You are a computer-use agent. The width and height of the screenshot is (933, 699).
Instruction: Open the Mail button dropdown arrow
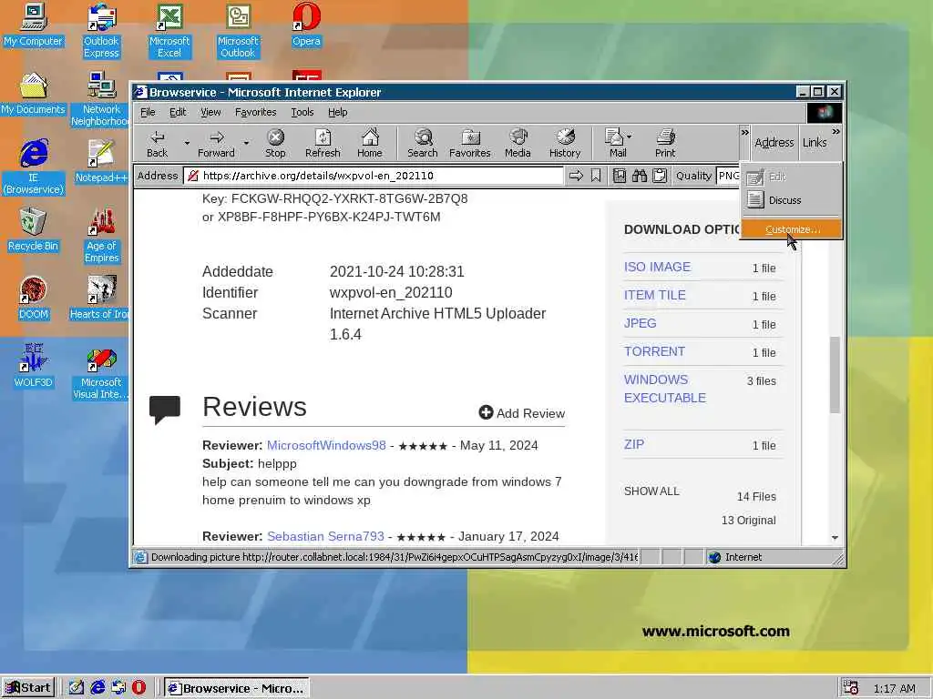coord(630,137)
